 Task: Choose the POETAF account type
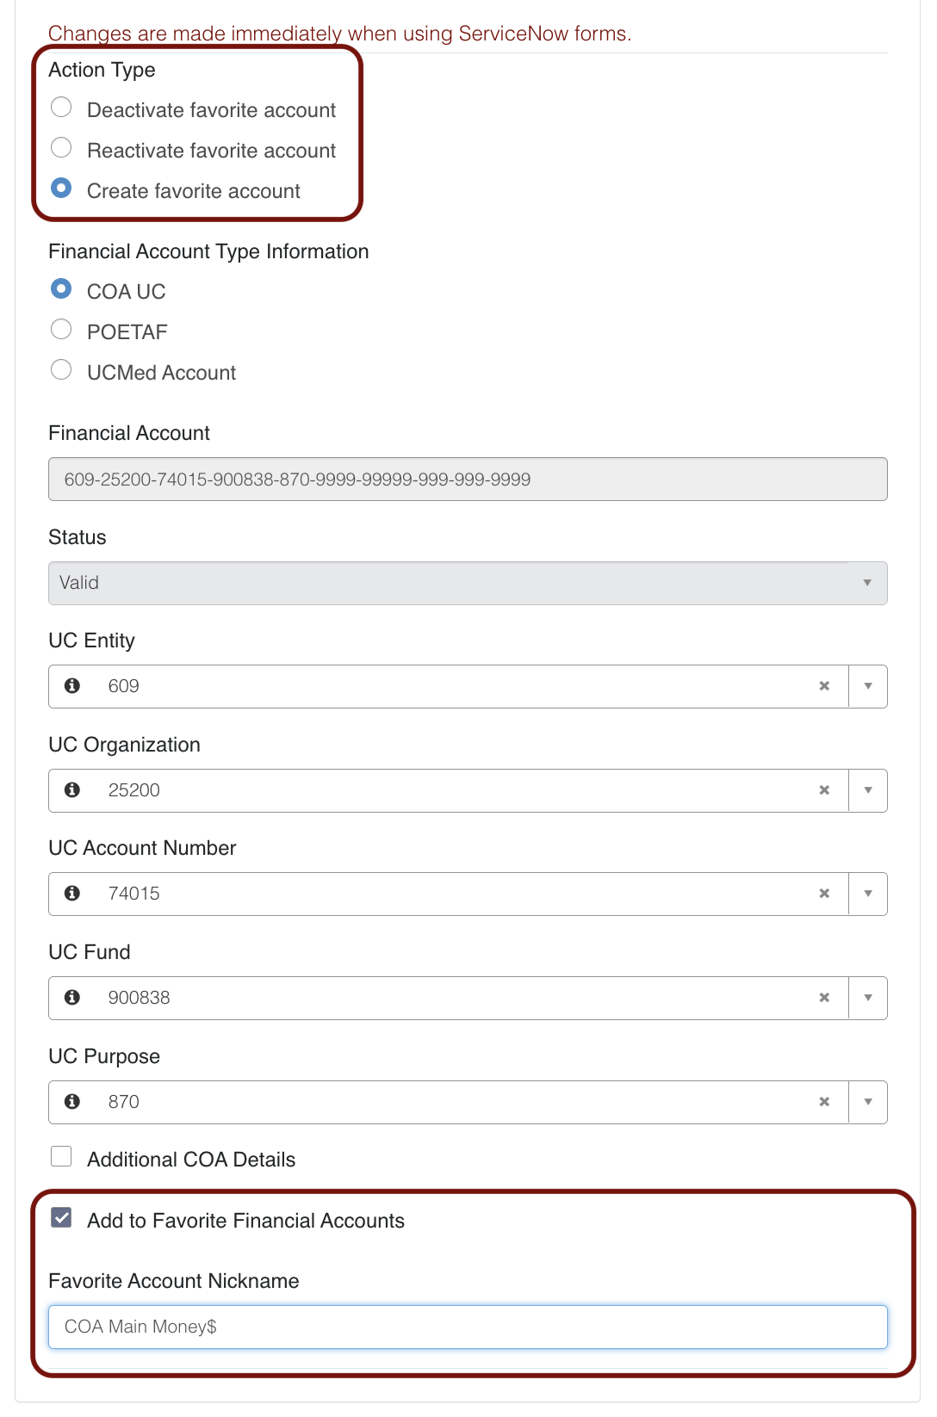click(61, 330)
